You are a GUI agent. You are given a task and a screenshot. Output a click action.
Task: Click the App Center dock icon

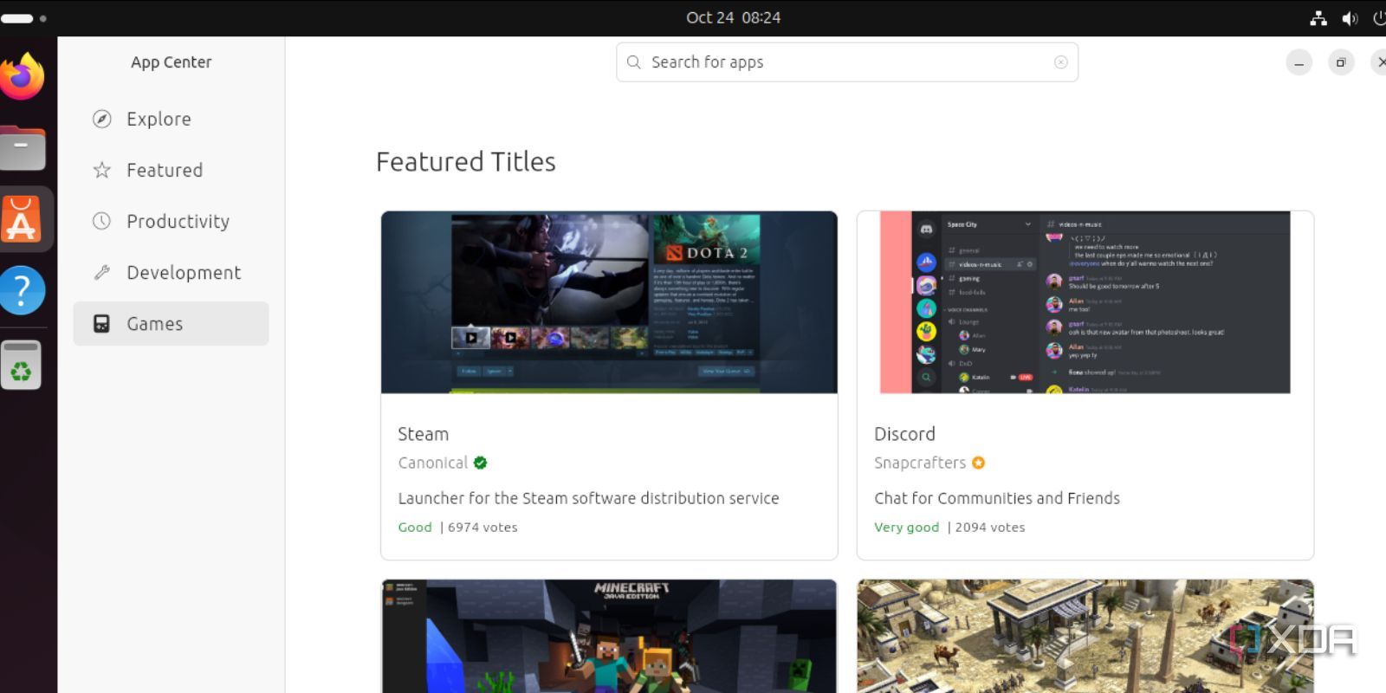click(22, 219)
